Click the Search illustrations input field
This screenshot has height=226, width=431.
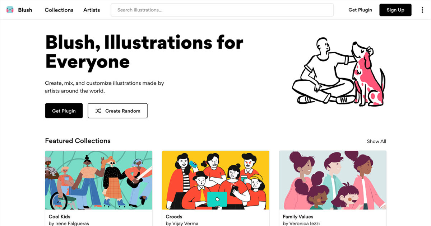click(222, 10)
